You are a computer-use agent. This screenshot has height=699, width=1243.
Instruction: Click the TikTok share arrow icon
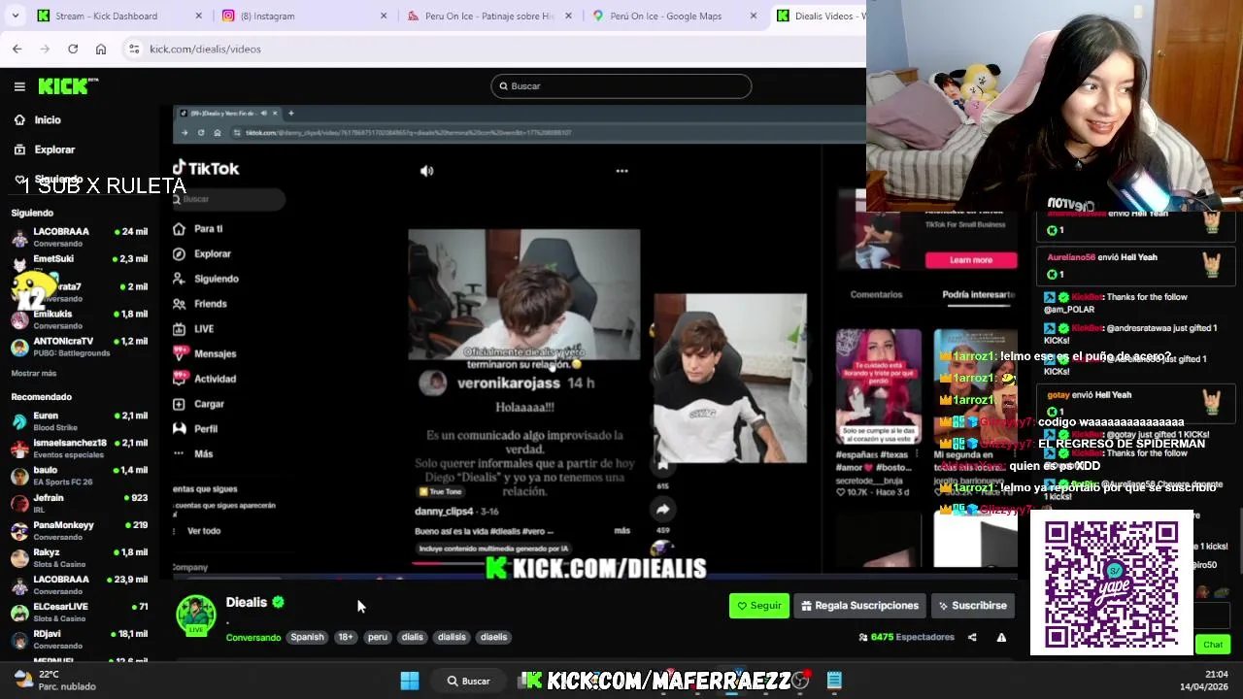point(662,509)
